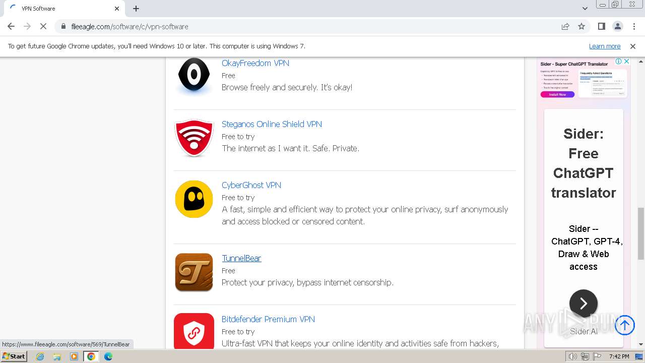Open the side panel icon
The height and width of the screenshot is (363, 645).
[601, 26]
